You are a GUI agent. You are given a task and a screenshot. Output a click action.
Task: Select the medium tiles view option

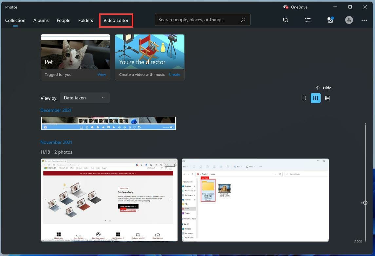tap(315, 98)
